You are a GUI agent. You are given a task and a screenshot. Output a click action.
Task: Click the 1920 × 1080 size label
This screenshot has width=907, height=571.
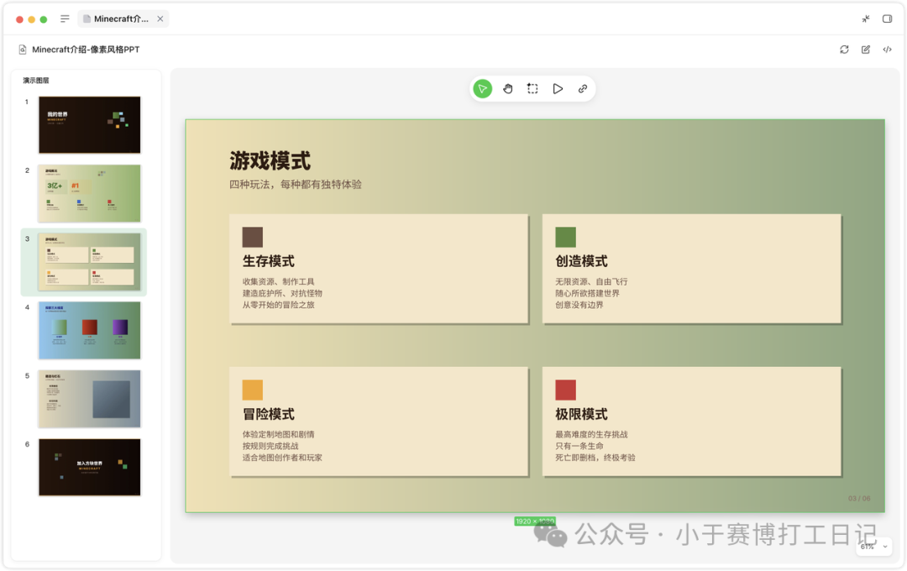point(535,521)
